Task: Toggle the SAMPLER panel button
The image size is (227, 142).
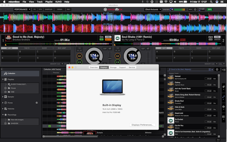Action: pyautogui.click(x=49, y=10)
